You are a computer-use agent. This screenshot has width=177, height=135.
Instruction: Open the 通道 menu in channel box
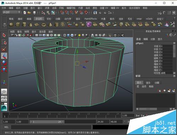pyautogui.click(x=138, y=39)
